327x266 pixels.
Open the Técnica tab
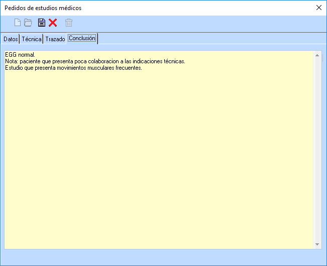coord(32,39)
